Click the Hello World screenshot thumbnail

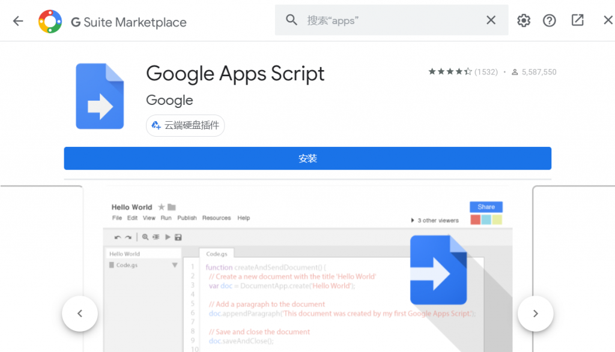point(307,269)
